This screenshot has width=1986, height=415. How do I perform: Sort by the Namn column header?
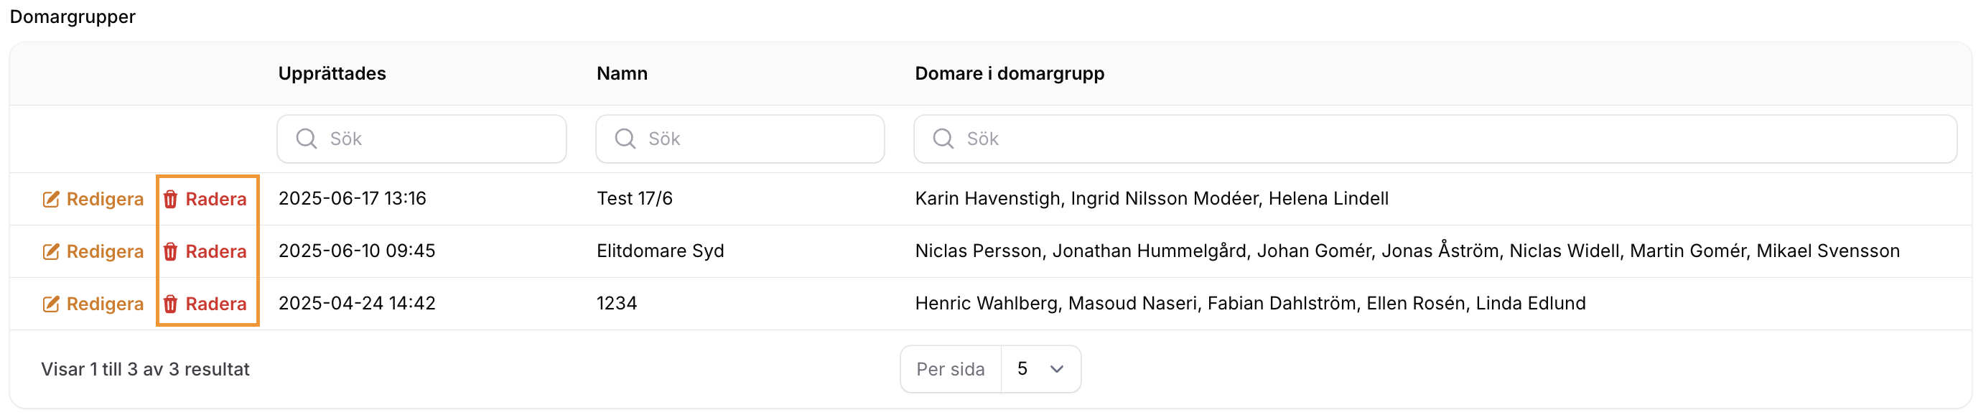click(623, 73)
